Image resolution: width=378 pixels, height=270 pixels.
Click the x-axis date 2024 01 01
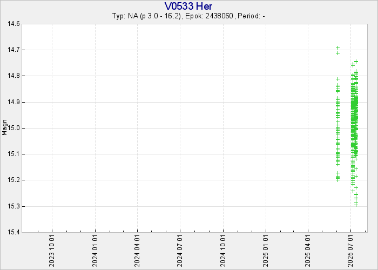coord(95,252)
